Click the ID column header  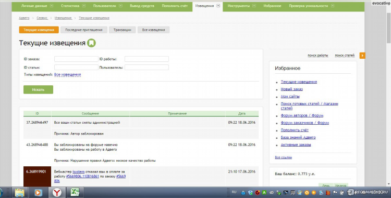point(37,113)
